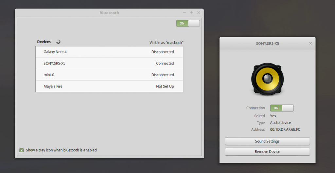Toggle the SONY:SRS-X5 Connection switch

click(282, 108)
